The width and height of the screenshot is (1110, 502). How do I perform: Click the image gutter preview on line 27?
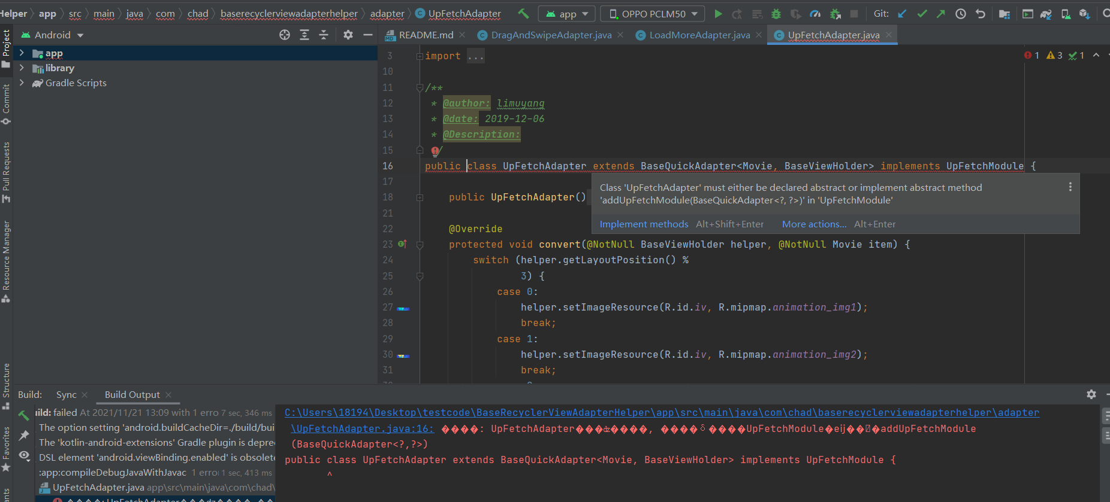click(403, 309)
